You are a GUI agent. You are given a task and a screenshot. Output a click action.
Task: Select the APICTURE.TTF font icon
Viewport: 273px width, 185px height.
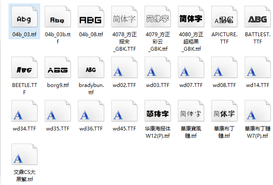pyautogui.click(x=224, y=18)
